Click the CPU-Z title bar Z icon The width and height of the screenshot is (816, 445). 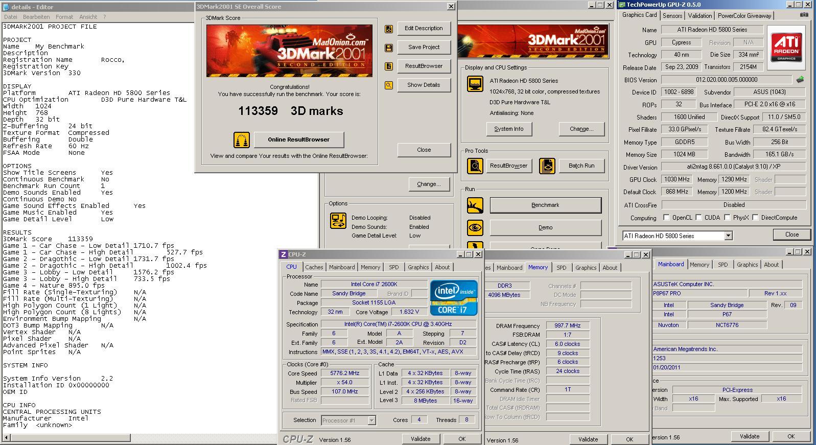284,254
